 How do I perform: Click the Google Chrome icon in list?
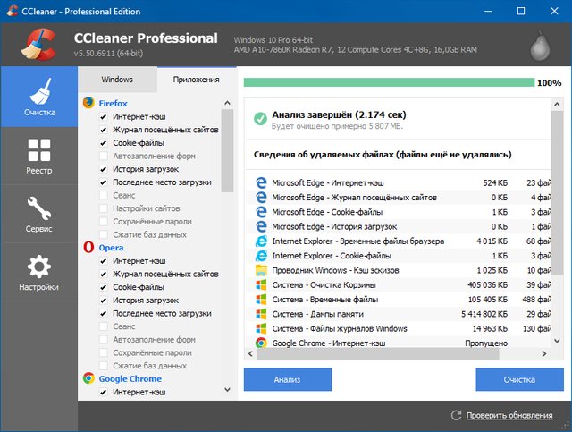tap(88, 378)
